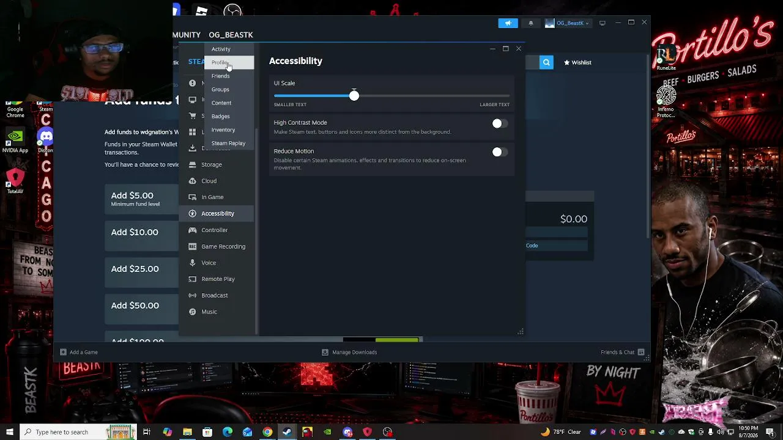Click the Remote Play cast icon

(193, 279)
